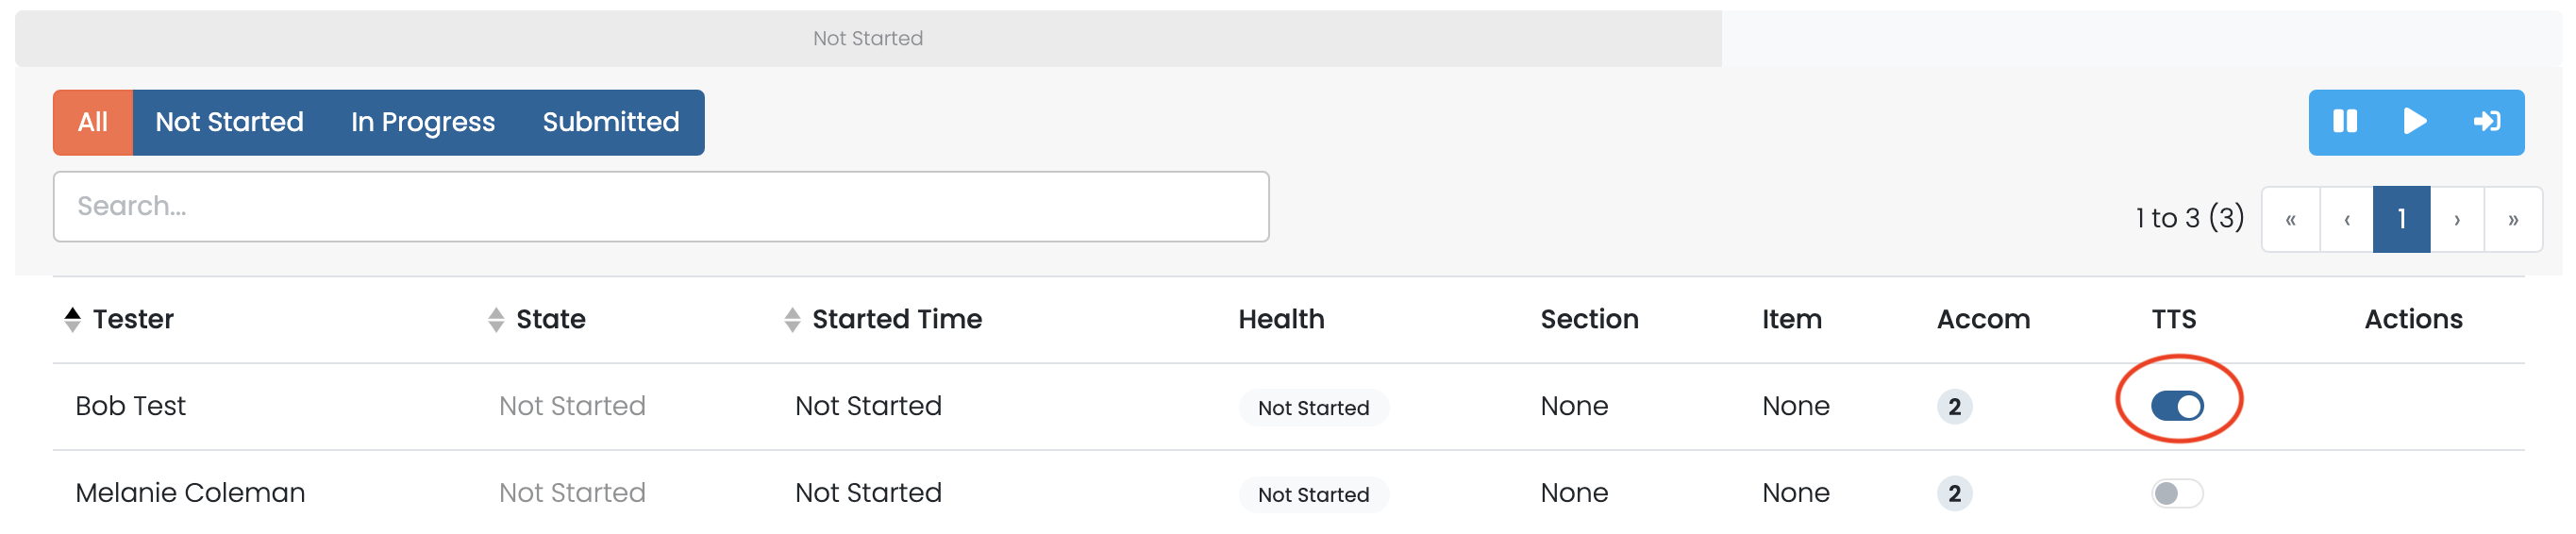The width and height of the screenshot is (2576, 534).
Task: Enable TTS toggle for Melanie Coleman
Action: (x=2177, y=493)
